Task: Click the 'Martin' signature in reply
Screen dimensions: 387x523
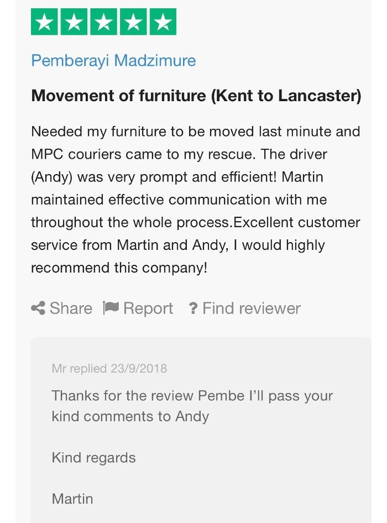Action: [x=72, y=499]
